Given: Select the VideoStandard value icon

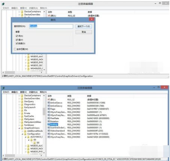Looking at the screenshot, I should pyautogui.click(x=49, y=131).
